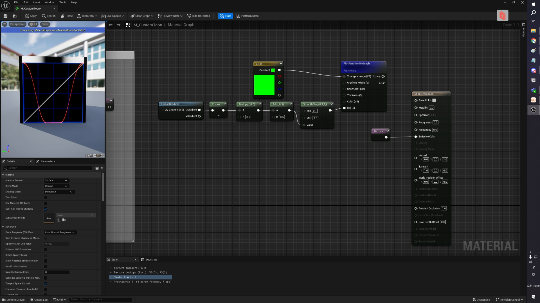540x303 pixels.
Task: Open viewport hamburger menu icon
Action: pyautogui.click(x=4, y=24)
